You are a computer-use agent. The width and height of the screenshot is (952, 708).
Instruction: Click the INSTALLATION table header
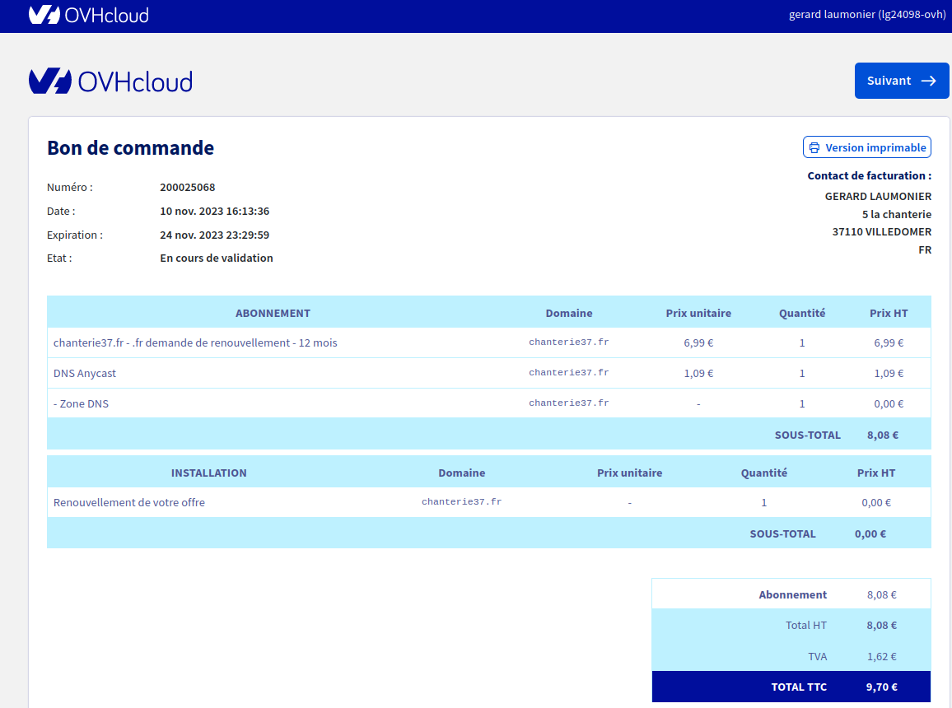(208, 473)
